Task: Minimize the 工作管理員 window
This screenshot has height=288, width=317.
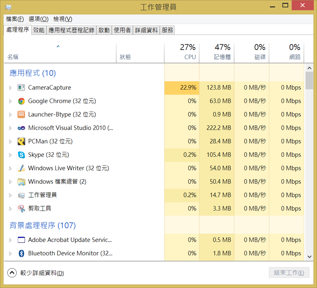Action: click(x=272, y=6)
